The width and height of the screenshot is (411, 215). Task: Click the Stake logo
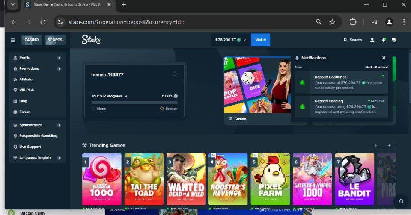click(91, 40)
